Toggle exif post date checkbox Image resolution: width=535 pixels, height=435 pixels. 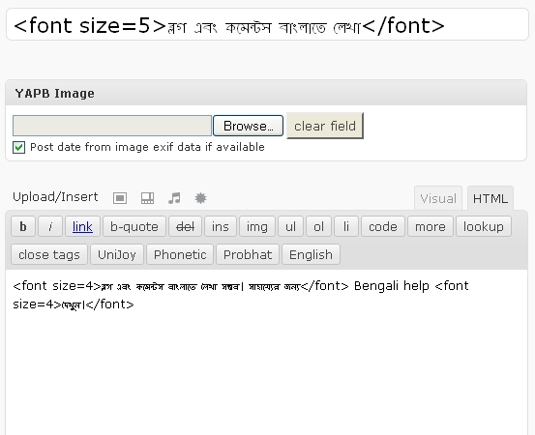click(18, 148)
